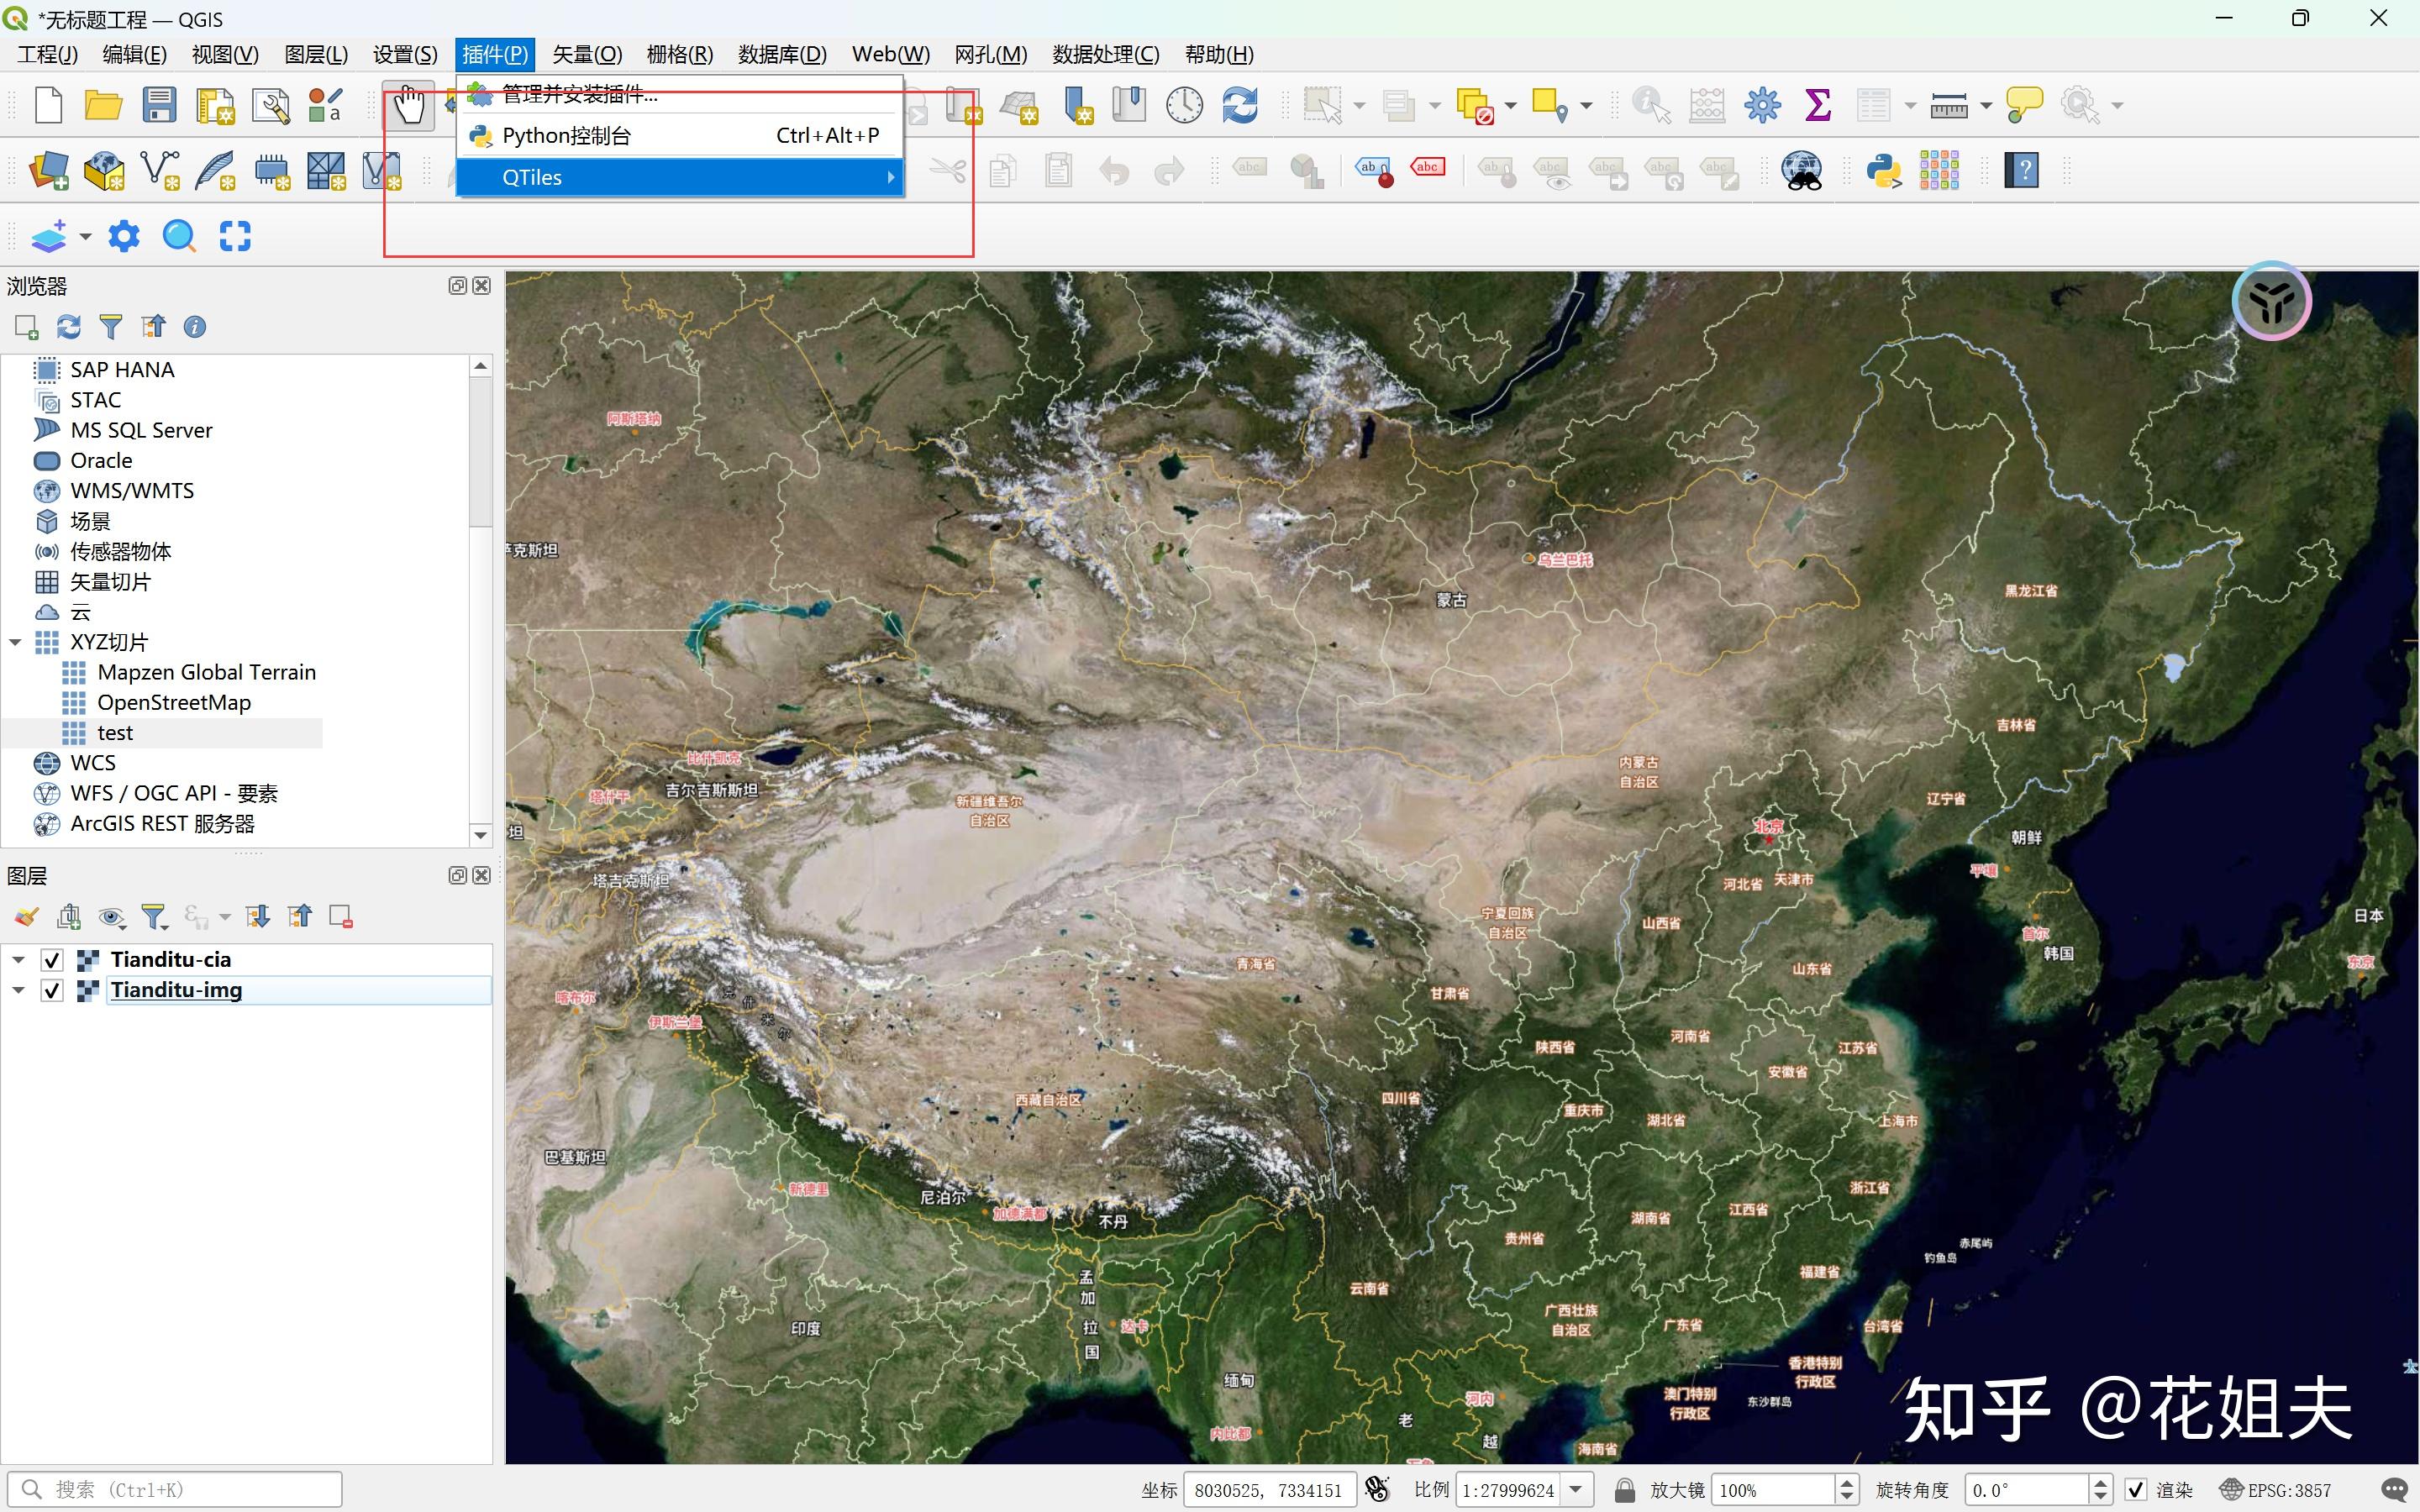Screen dimensions: 2420x1512
Task: Open the Processing Toolbox gear icon
Action: (x=1762, y=105)
